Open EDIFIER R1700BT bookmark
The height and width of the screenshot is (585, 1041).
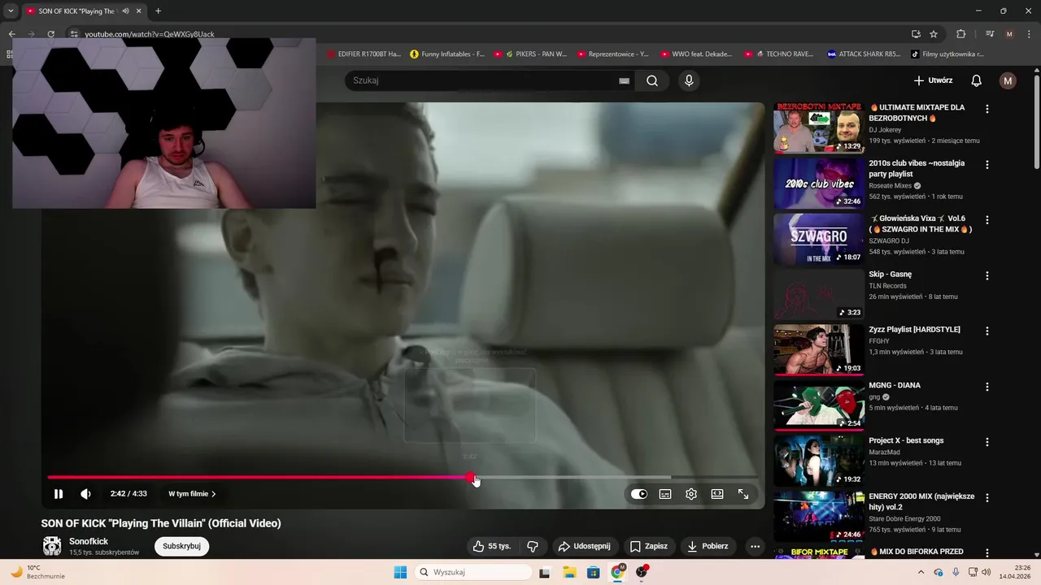click(x=364, y=54)
